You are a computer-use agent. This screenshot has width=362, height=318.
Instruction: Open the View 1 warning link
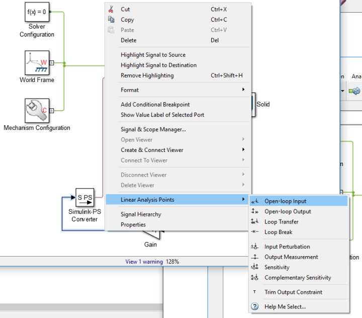point(144,262)
